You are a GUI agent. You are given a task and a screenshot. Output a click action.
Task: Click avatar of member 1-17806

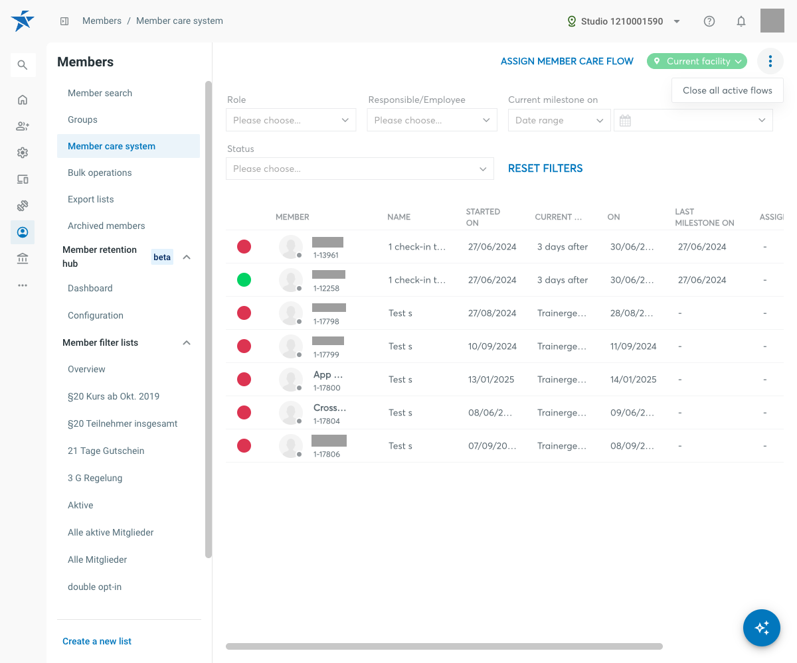291,446
